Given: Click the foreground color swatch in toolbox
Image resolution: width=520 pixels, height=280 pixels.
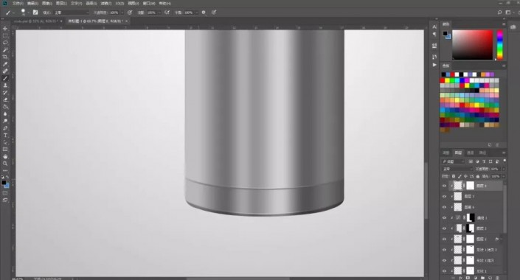Looking at the screenshot, I should click(x=4, y=183).
